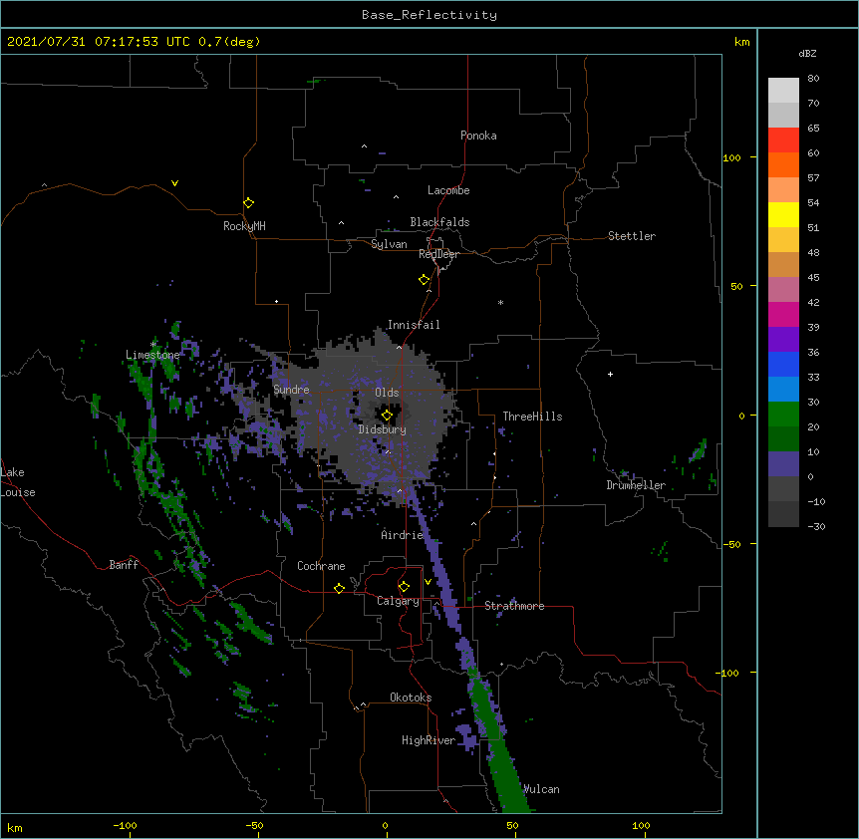This screenshot has height=839, width=859.
Task: Click the magenta 39 dBZ legend swatch
Action: 783,314
